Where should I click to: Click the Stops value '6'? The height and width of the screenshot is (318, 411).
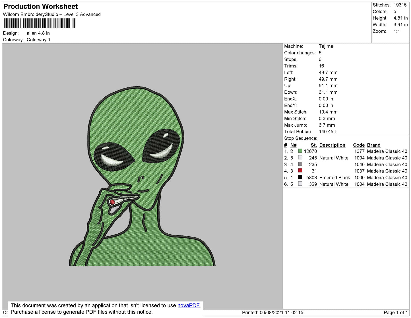point(320,60)
